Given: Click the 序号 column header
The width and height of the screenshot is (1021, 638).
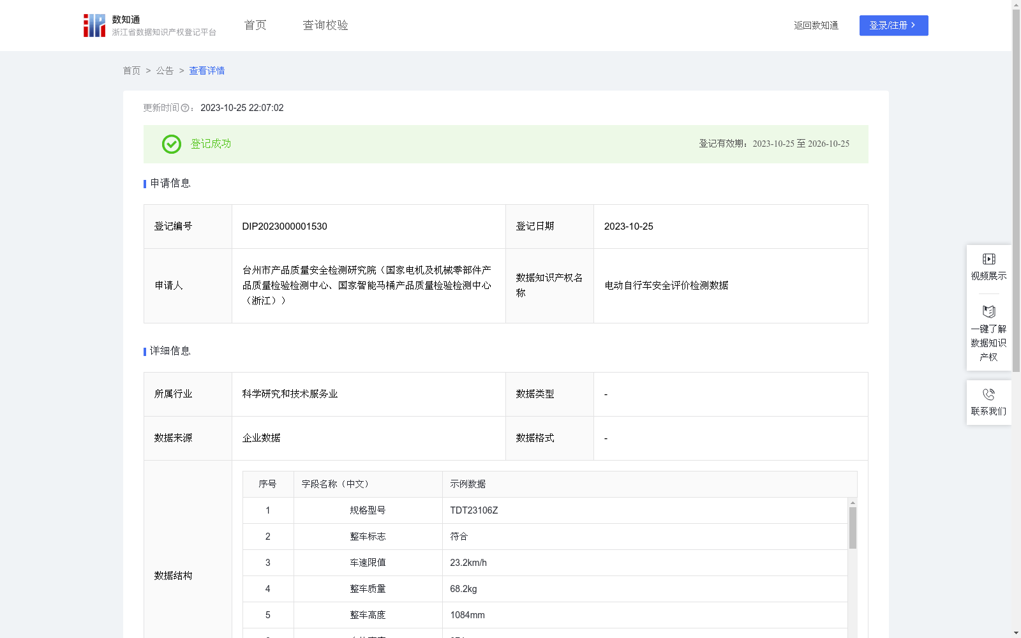Looking at the screenshot, I should click(267, 484).
